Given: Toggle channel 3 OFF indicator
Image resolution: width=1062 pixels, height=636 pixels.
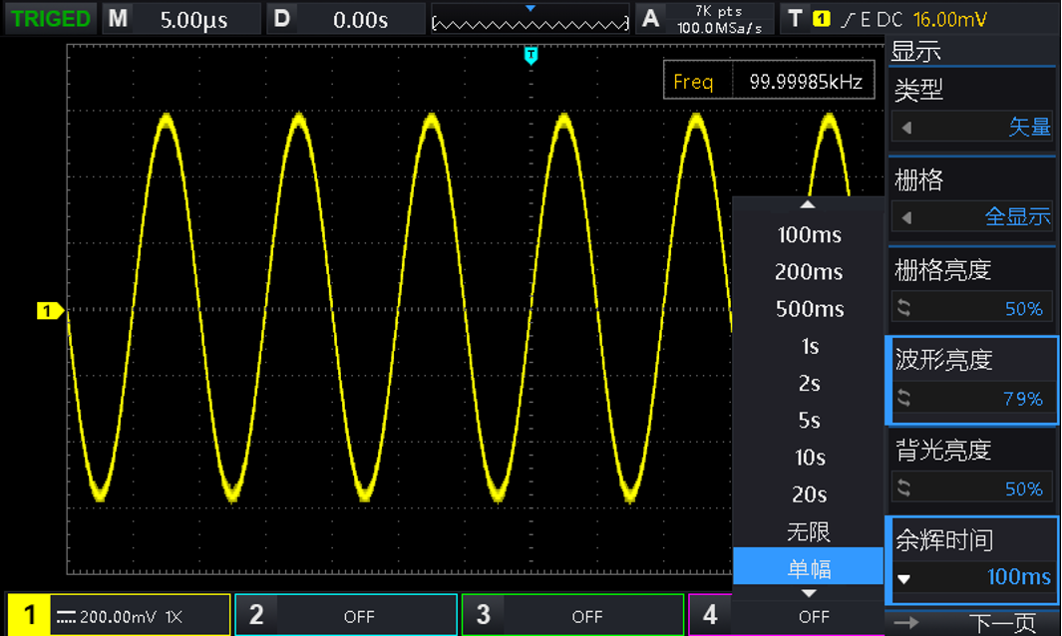Looking at the screenshot, I should (572, 615).
